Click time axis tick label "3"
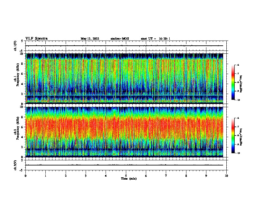 [x=86, y=176]
